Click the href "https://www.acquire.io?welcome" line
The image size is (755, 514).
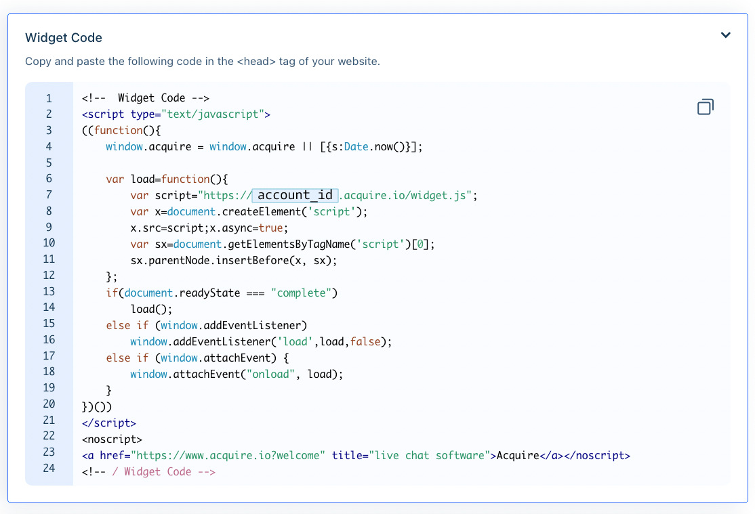click(356, 456)
